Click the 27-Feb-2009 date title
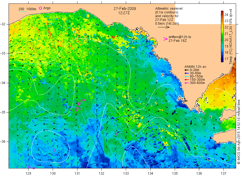The width and height of the screenshot is (242, 177). (125, 9)
